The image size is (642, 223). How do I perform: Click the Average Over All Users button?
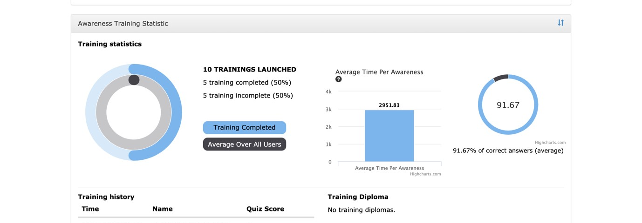click(245, 144)
